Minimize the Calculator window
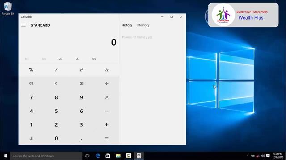 162,17
